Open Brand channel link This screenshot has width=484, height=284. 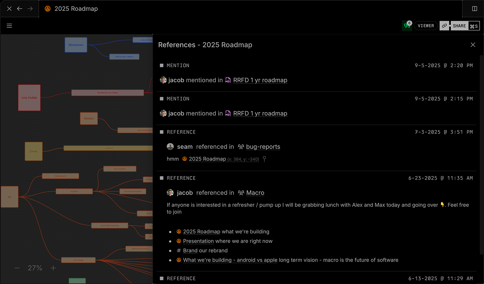coord(190,251)
